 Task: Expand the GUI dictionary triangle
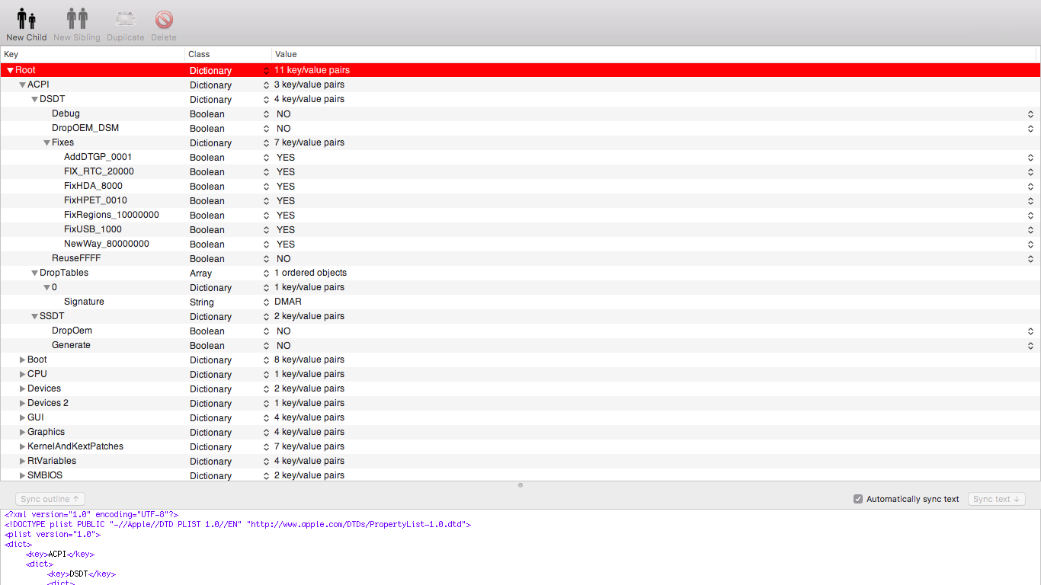click(23, 417)
